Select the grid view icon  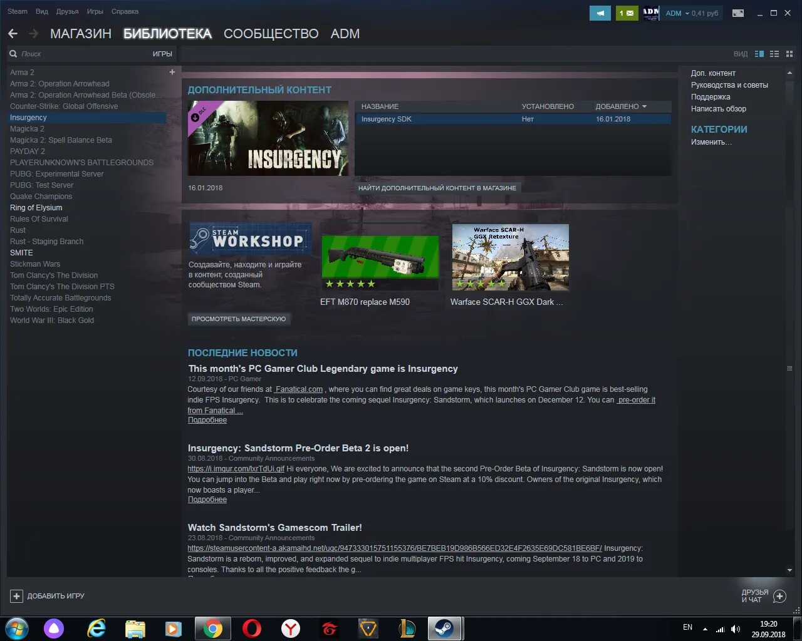pyautogui.click(x=790, y=54)
